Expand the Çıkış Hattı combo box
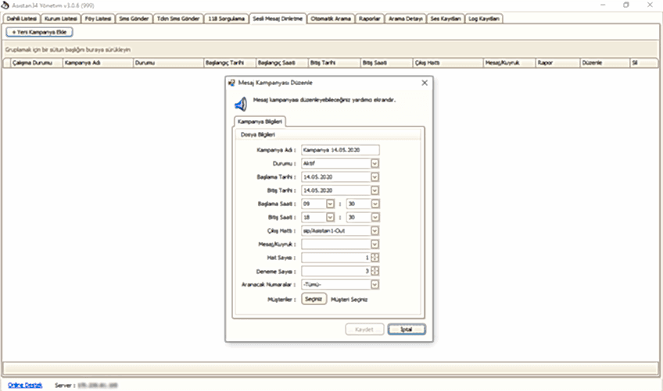Viewport: 663px width, 391px height. tap(375, 231)
